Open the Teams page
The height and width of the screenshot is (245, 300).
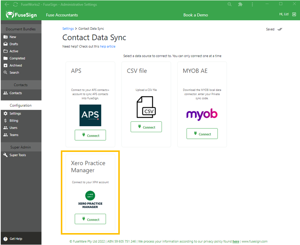pos(13,134)
